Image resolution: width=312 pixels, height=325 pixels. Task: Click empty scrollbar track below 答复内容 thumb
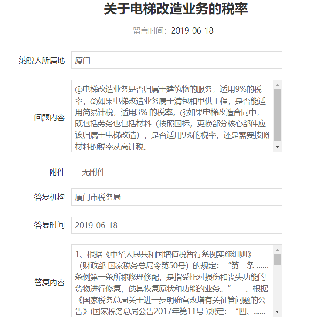pyautogui.click(x=277, y=288)
